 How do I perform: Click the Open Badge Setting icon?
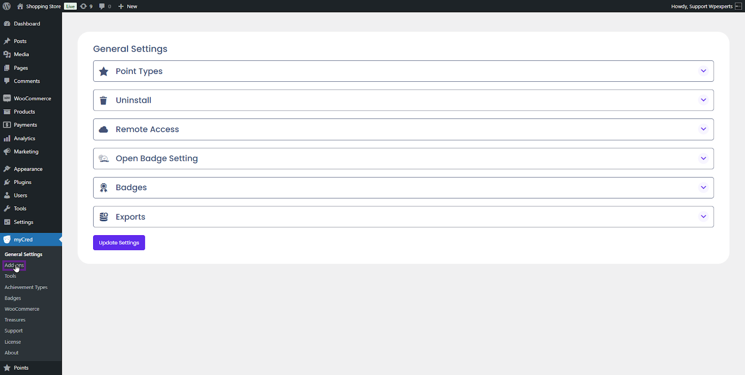(x=104, y=158)
